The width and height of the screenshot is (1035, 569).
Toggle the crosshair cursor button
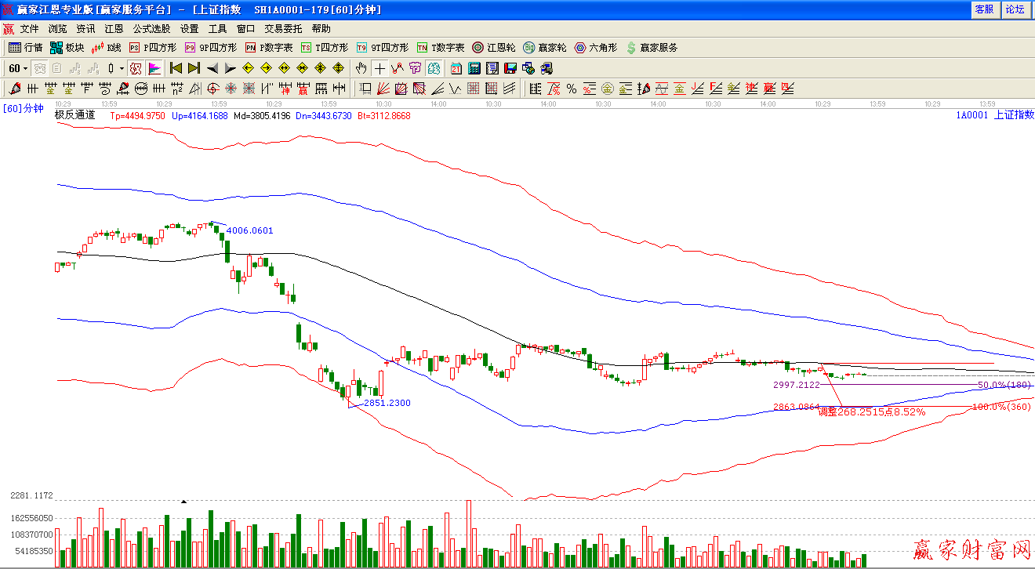point(379,68)
